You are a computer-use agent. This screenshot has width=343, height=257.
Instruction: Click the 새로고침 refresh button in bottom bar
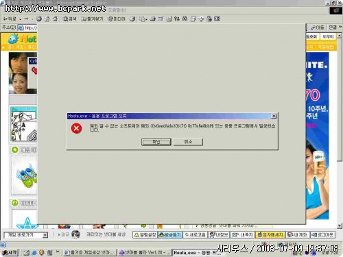[x=196, y=234]
